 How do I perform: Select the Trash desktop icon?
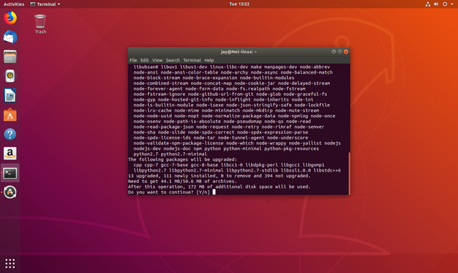click(x=40, y=24)
